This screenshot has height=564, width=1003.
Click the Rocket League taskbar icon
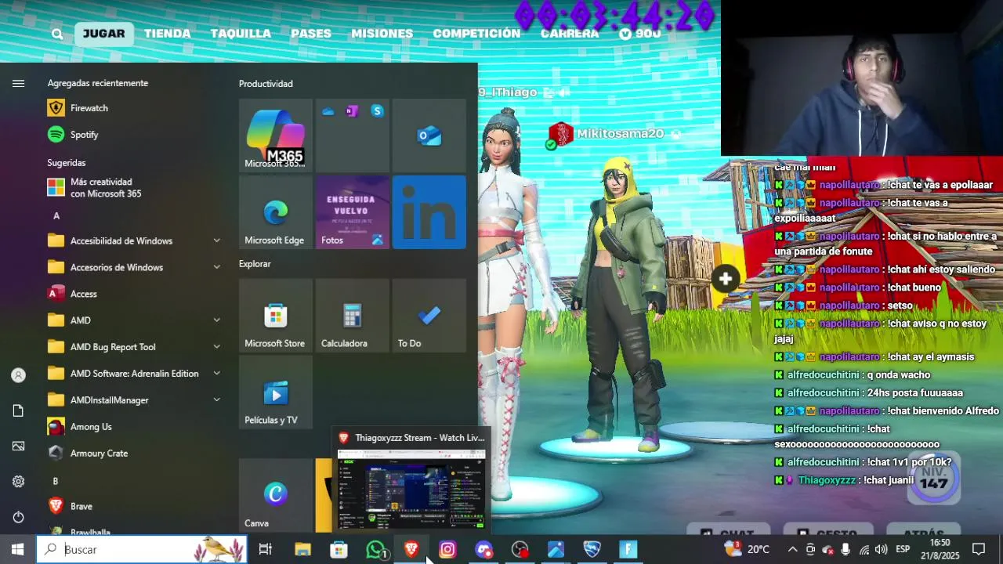[x=592, y=550]
